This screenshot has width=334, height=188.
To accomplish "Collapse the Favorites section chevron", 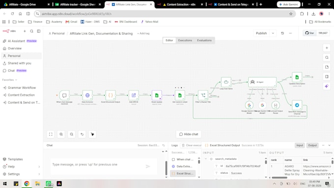I will (x=16, y=80).
